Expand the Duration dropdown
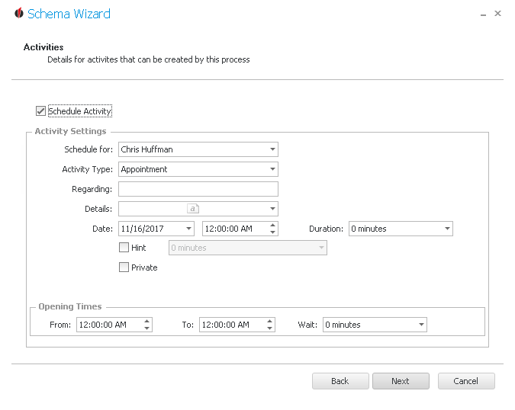 (x=447, y=229)
